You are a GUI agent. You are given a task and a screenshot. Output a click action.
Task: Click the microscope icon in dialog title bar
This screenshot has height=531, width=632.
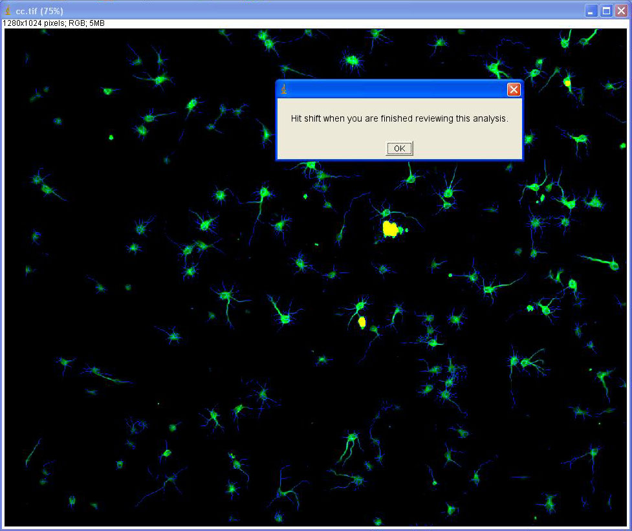(x=284, y=90)
